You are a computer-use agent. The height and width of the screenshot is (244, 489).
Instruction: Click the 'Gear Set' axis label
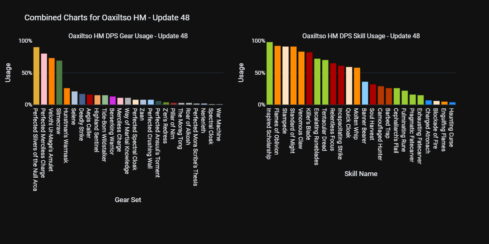(x=128, y=200)
